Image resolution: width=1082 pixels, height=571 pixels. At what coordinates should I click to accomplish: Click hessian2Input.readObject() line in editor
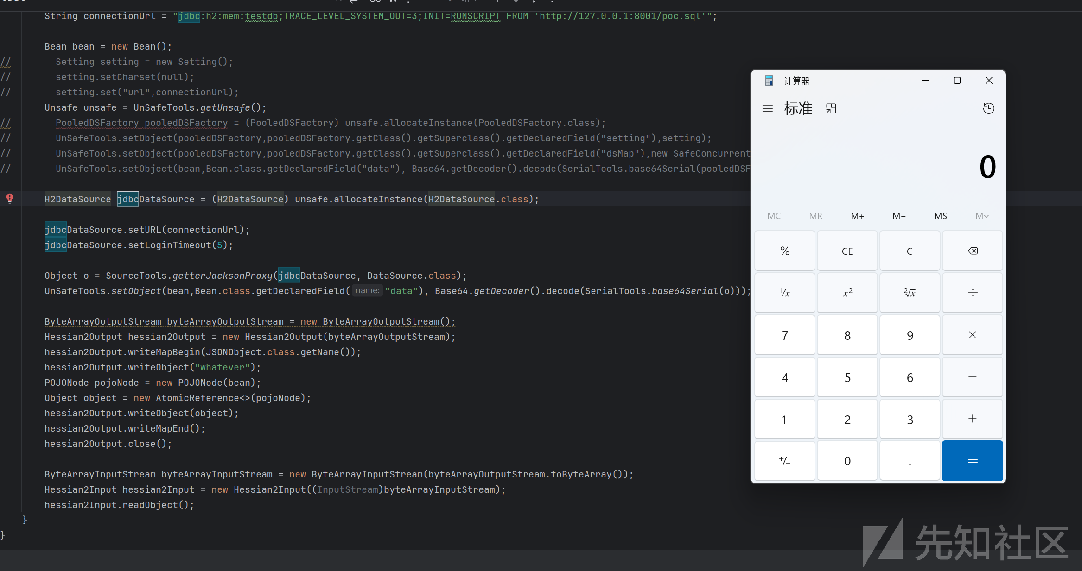point(119,505)
